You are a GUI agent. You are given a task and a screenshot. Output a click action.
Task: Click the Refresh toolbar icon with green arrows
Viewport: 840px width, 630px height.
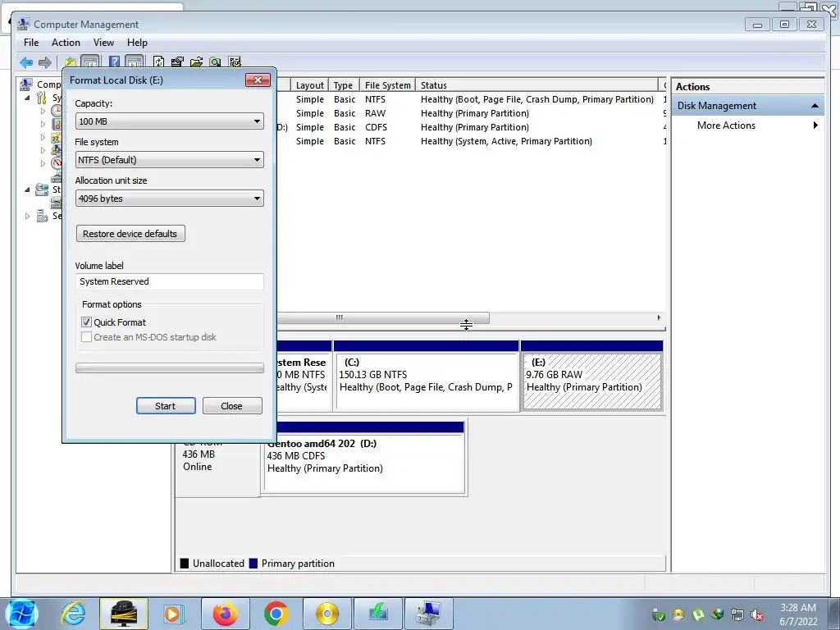coord(158,62)
